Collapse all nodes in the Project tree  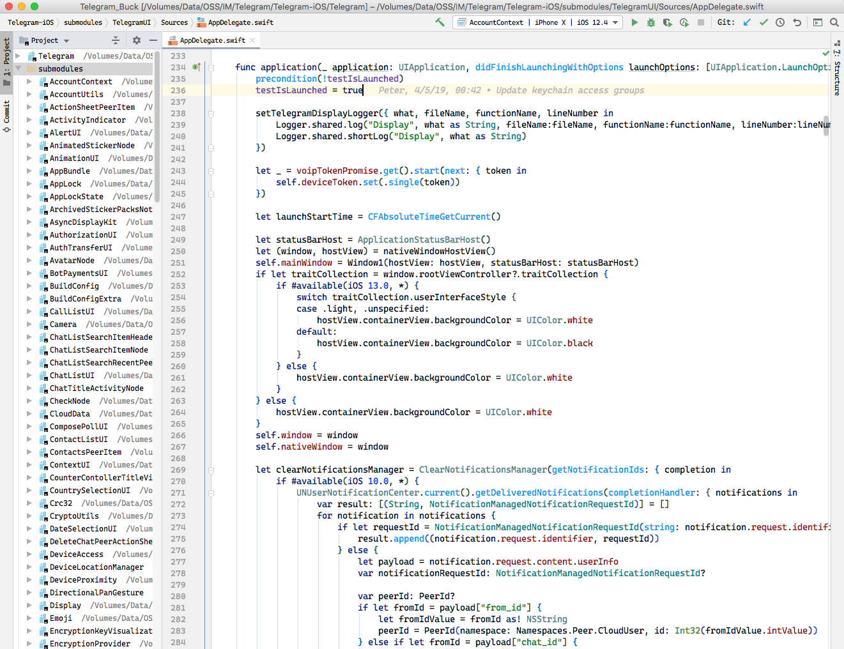tap(116, 40)
